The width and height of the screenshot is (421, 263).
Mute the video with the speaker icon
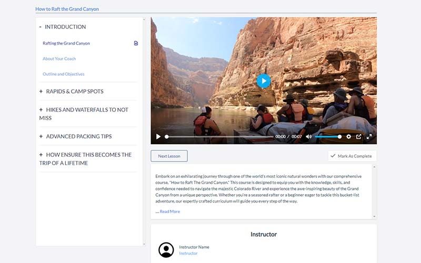pyautogui.click(x=309, y=137)
